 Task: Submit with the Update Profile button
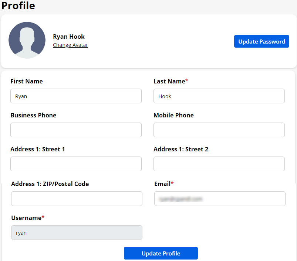(161, 254)
